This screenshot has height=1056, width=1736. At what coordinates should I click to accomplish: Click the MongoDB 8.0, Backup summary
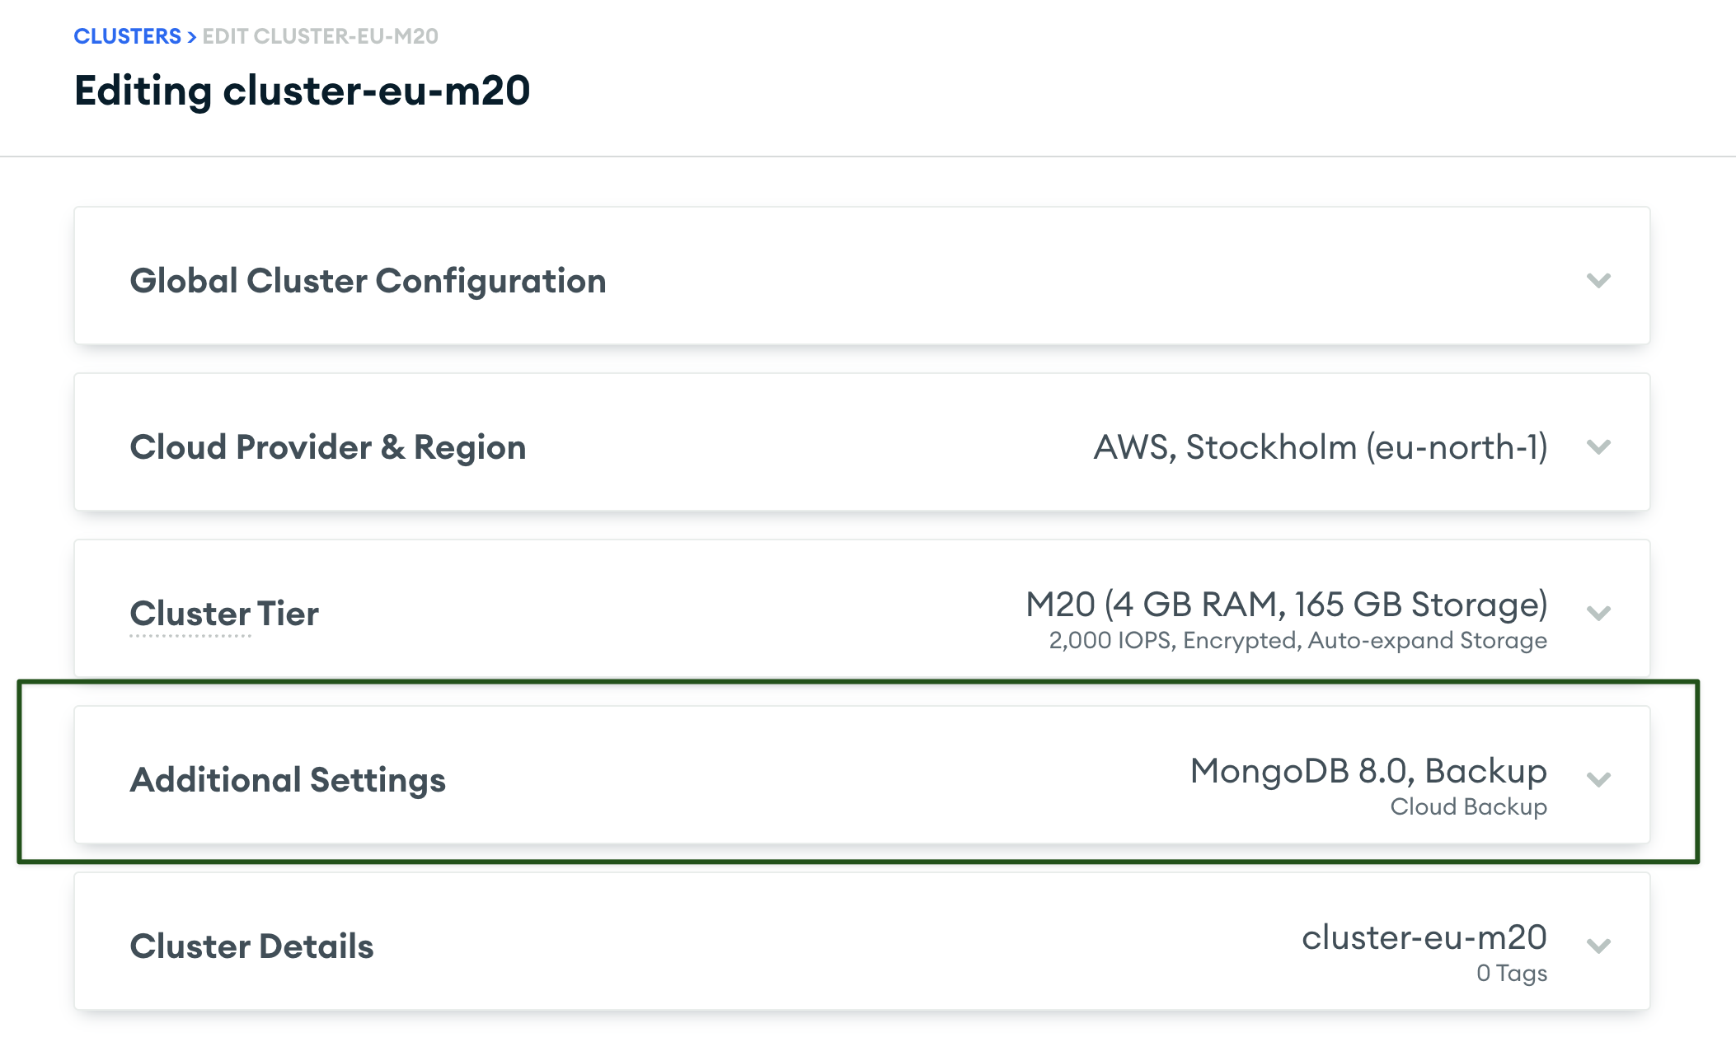pos(1368,771)
